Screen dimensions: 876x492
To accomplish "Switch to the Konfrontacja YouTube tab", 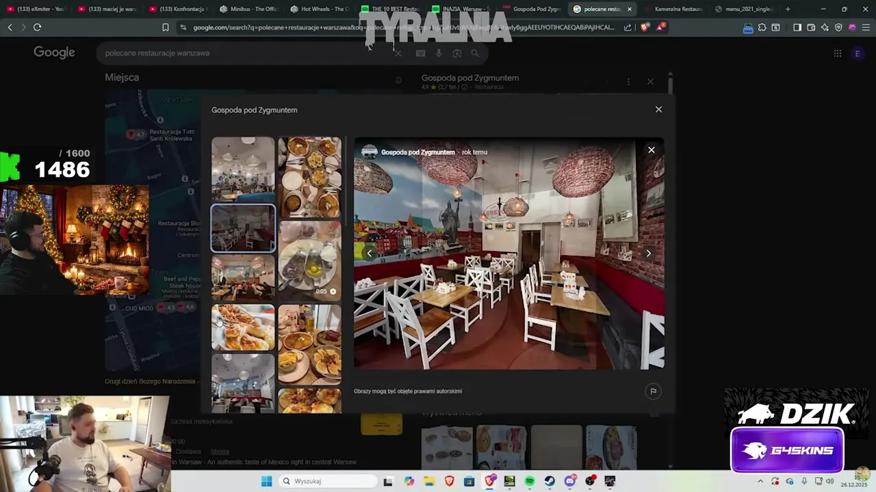I will [x=178, y=9].
